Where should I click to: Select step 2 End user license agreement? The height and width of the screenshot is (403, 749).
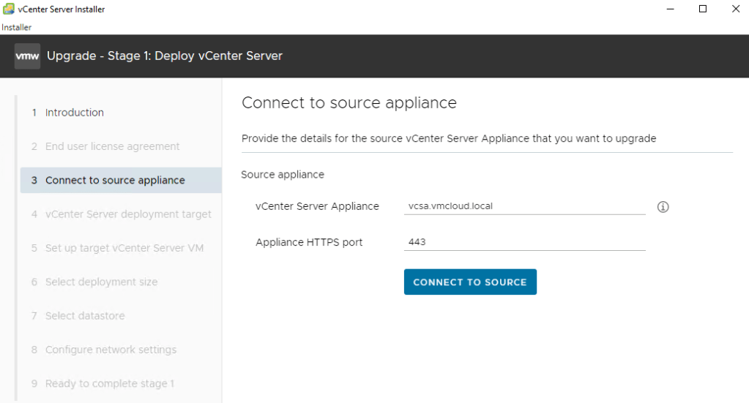pyautogui.click(x=112, y=146)
